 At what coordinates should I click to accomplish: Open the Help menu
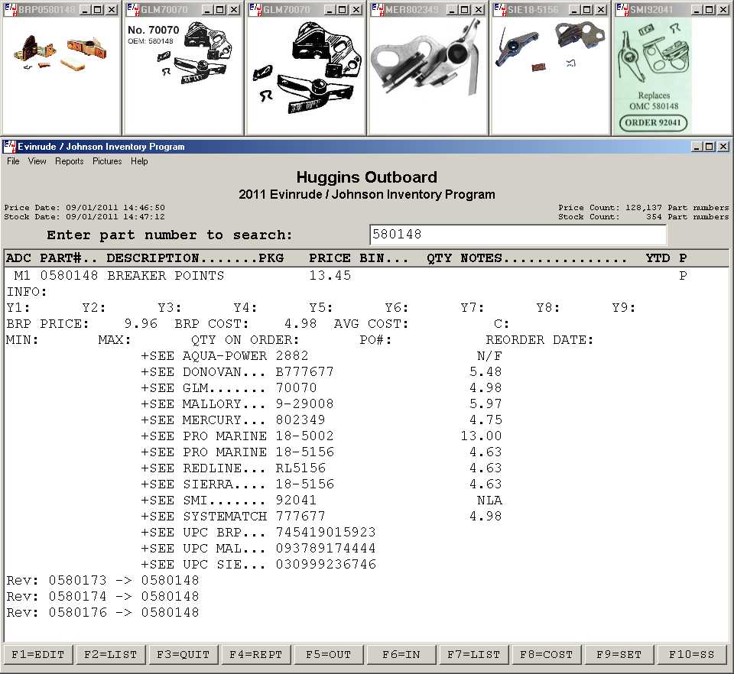(139, 161)
